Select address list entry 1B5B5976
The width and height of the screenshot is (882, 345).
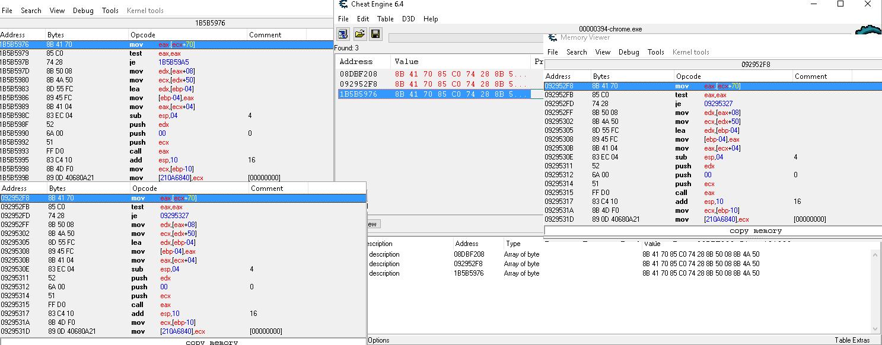pos(468,273)
